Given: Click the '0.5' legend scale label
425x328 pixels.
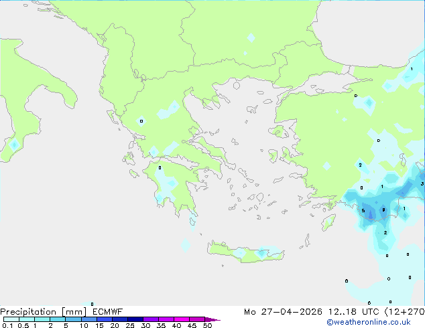Looking at the screenshot, I should 23,325.
